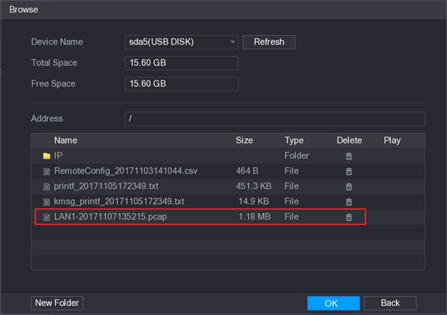Confirm selection with OK button

(x=333, y=303)
